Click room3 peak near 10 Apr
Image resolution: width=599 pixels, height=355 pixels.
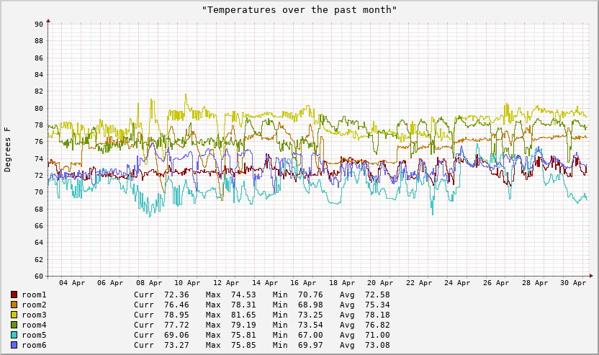186,95
